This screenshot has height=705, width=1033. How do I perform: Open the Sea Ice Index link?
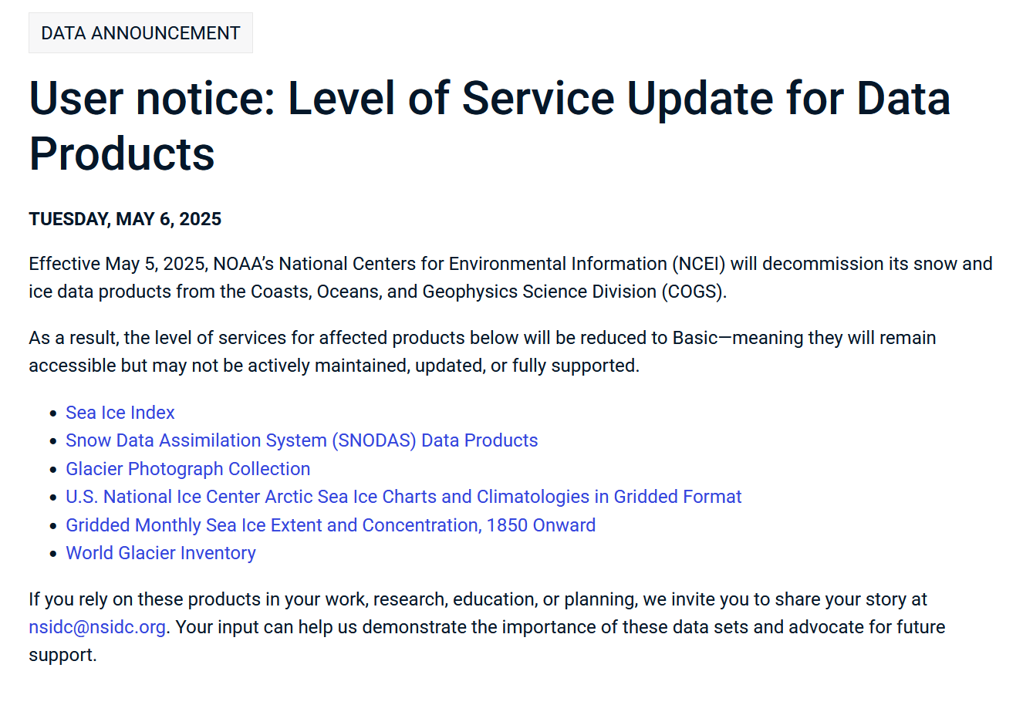coord(120,413)
